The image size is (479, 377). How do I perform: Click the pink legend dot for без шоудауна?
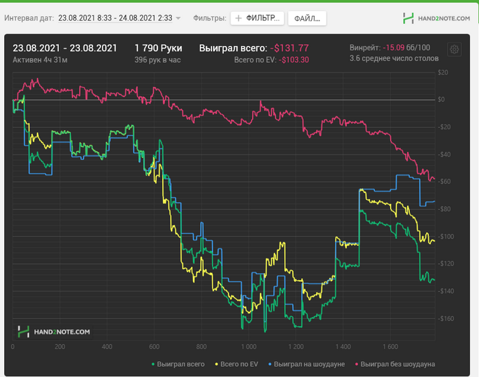click(357, 364)
